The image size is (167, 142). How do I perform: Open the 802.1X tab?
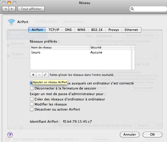click(x=97, y=30)
